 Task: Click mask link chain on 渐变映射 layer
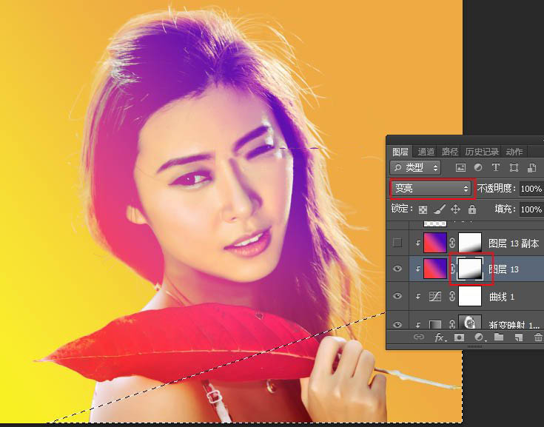click(x=452, y=324)
